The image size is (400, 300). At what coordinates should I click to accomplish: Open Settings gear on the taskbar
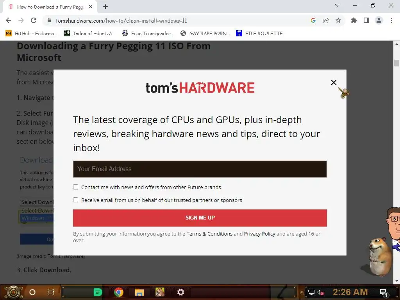pos(180,292)
